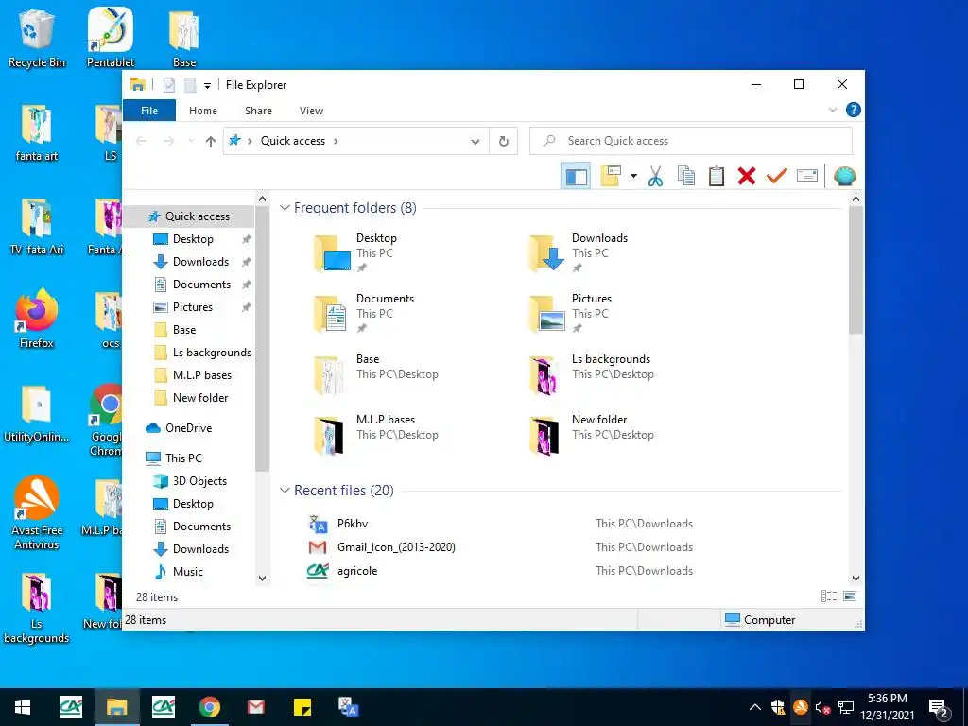This screenshot has width=968, height=726.
Task: Toggle the navigation pane toolbar button
Action: [x=576, y=177]
